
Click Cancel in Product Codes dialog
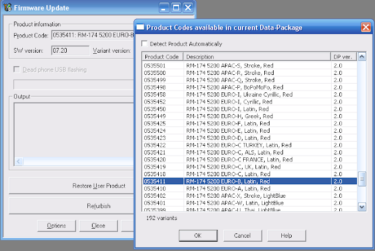tap(242, 236)
